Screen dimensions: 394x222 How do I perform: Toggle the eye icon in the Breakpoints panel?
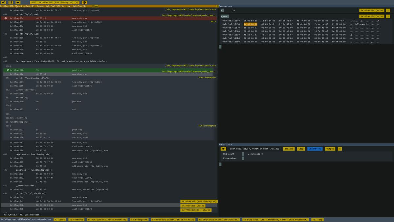click(223, 149)
